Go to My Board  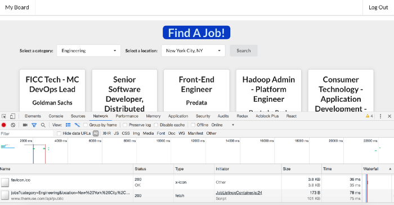(x=17, y=7)
